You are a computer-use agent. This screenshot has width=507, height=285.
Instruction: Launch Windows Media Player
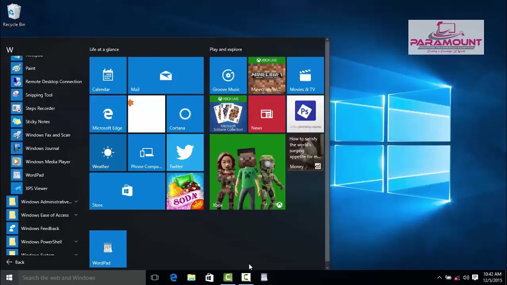pyautogui.click(x=44, y=161)
